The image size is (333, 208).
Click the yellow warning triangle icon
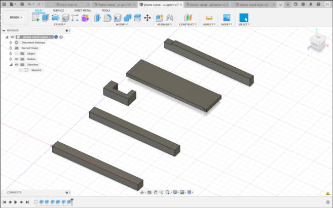tap(328, 193)
